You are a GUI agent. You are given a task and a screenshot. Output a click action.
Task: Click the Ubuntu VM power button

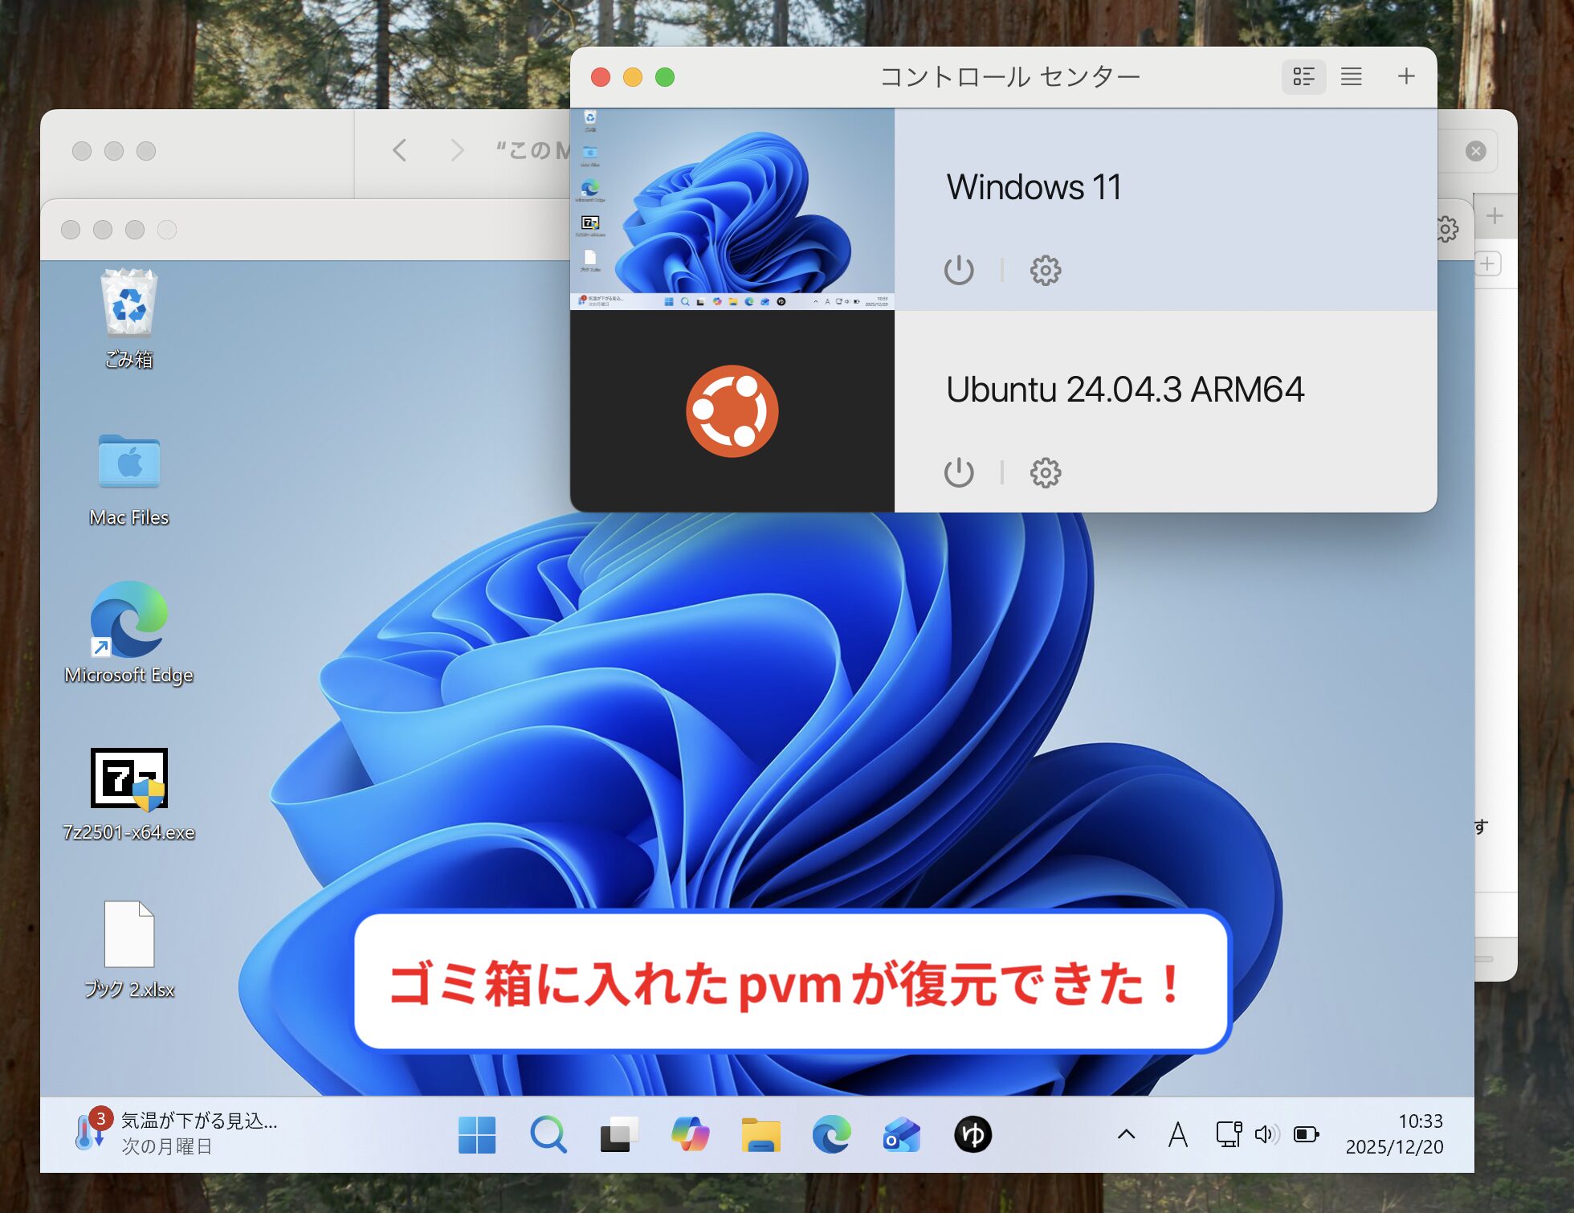pyautogui.click(x=959, y=473)
